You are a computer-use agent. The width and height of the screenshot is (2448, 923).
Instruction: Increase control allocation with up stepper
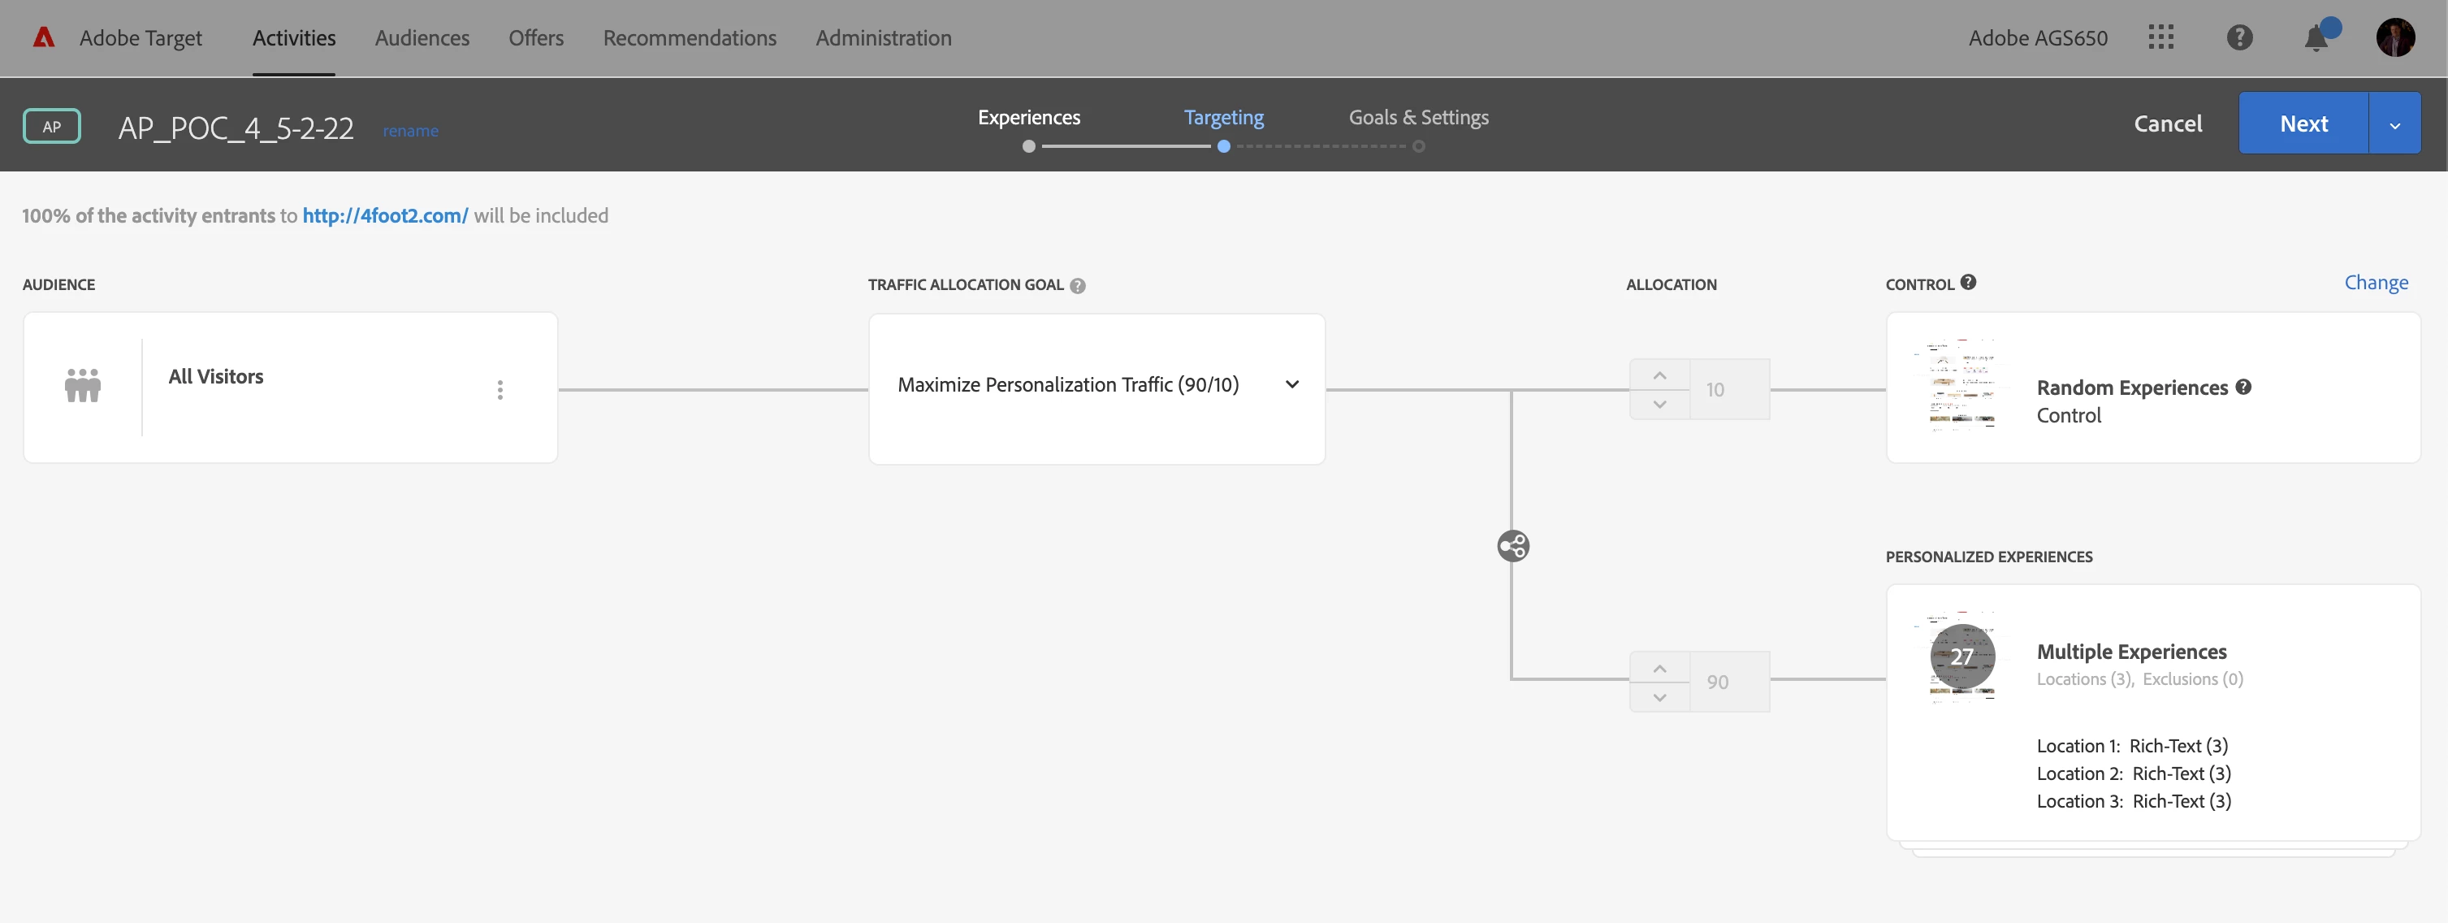pos(1659,375)
